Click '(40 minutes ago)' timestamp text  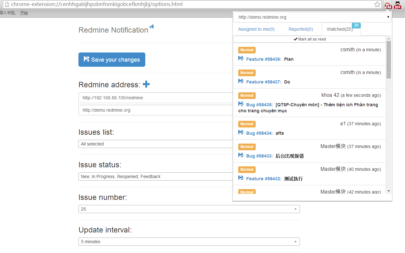[x=364, y=169]
